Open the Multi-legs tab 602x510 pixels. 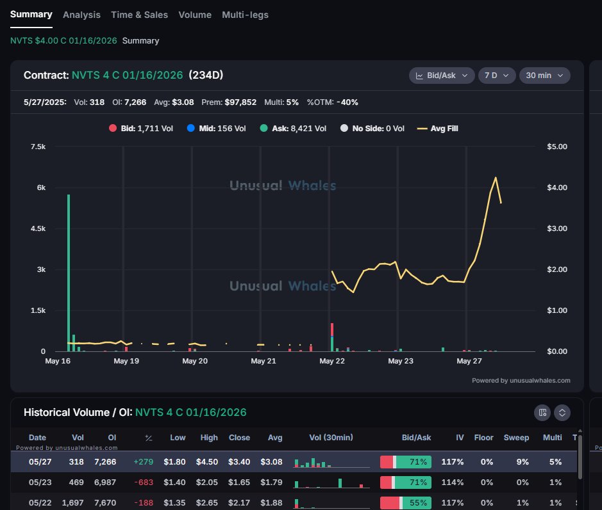pos(245,15)
